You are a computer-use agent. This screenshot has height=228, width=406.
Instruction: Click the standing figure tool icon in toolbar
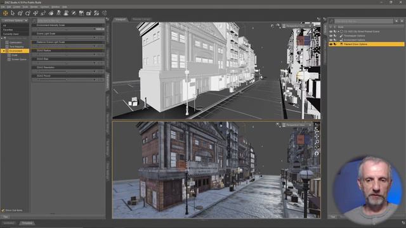[58, 13]
